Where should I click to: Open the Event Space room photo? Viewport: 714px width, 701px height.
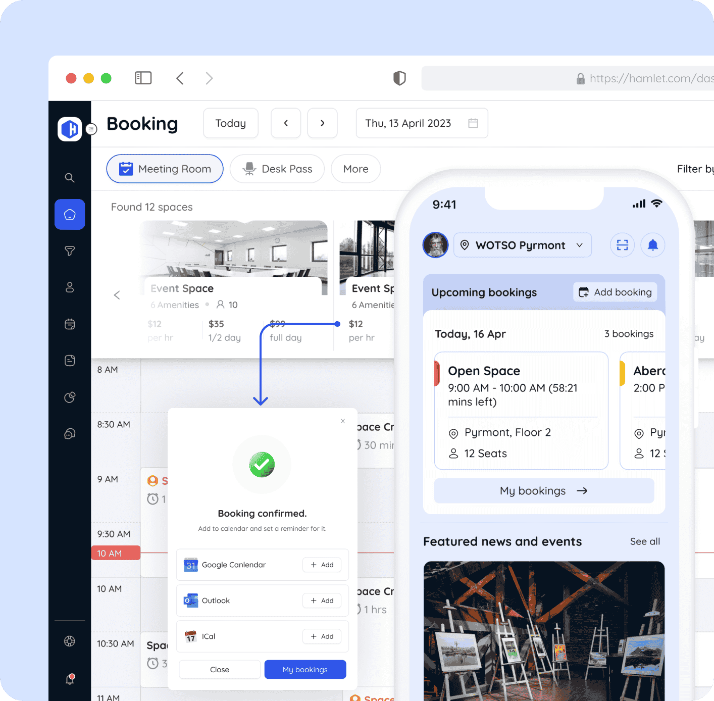pyautogui.click(x=234, y=248)
